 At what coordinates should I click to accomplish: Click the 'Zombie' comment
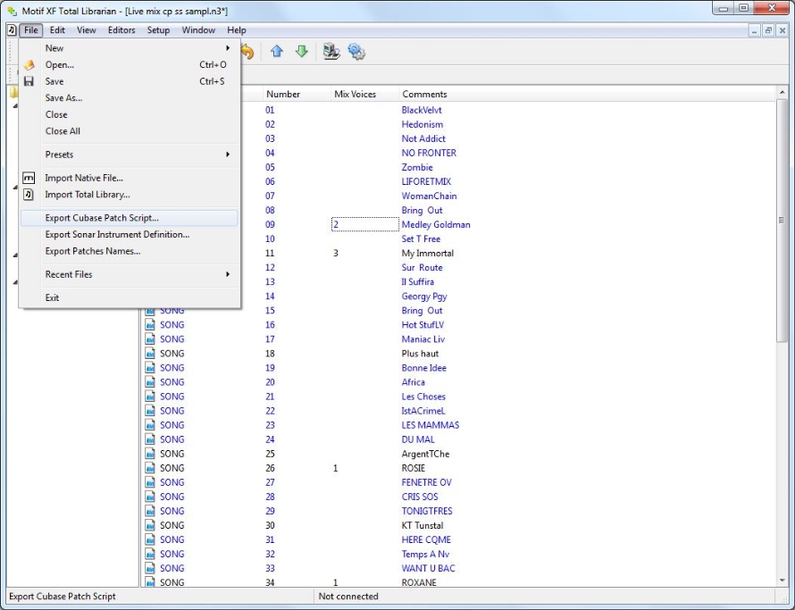tap(417, 167)
